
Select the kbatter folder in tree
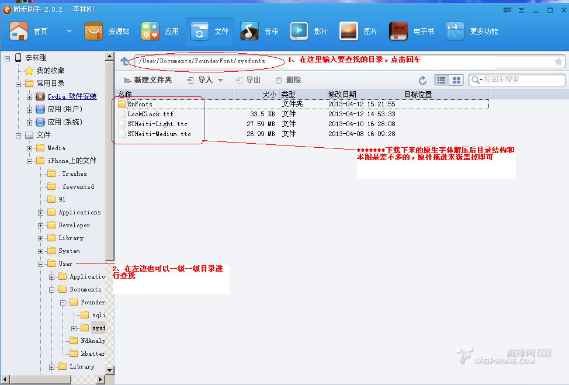[88, 353]
